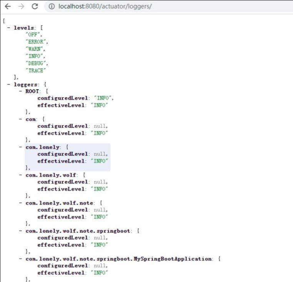Collapse the com logger node
The width and height of the screenshot is (293, 282).
point(21,119)
